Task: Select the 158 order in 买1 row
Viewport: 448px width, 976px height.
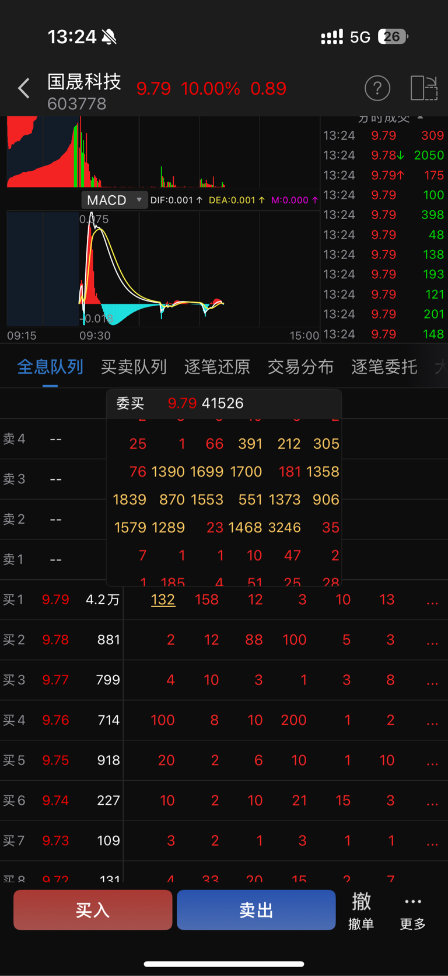Action: [206, 600]
